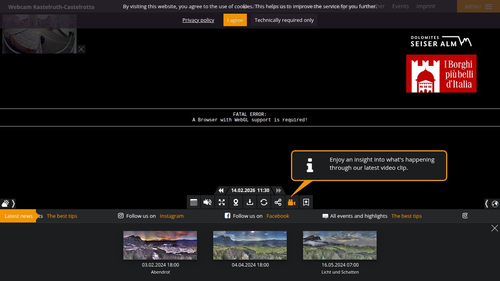The image size is (500, 281).
Task: Open the archive calendar icon
Action: coord(194,202)
